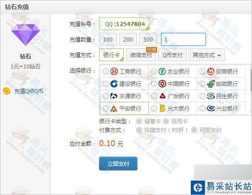
Task: Click the 中国银行 red logo
Action: pyautogui.click(x=162, y=84)
